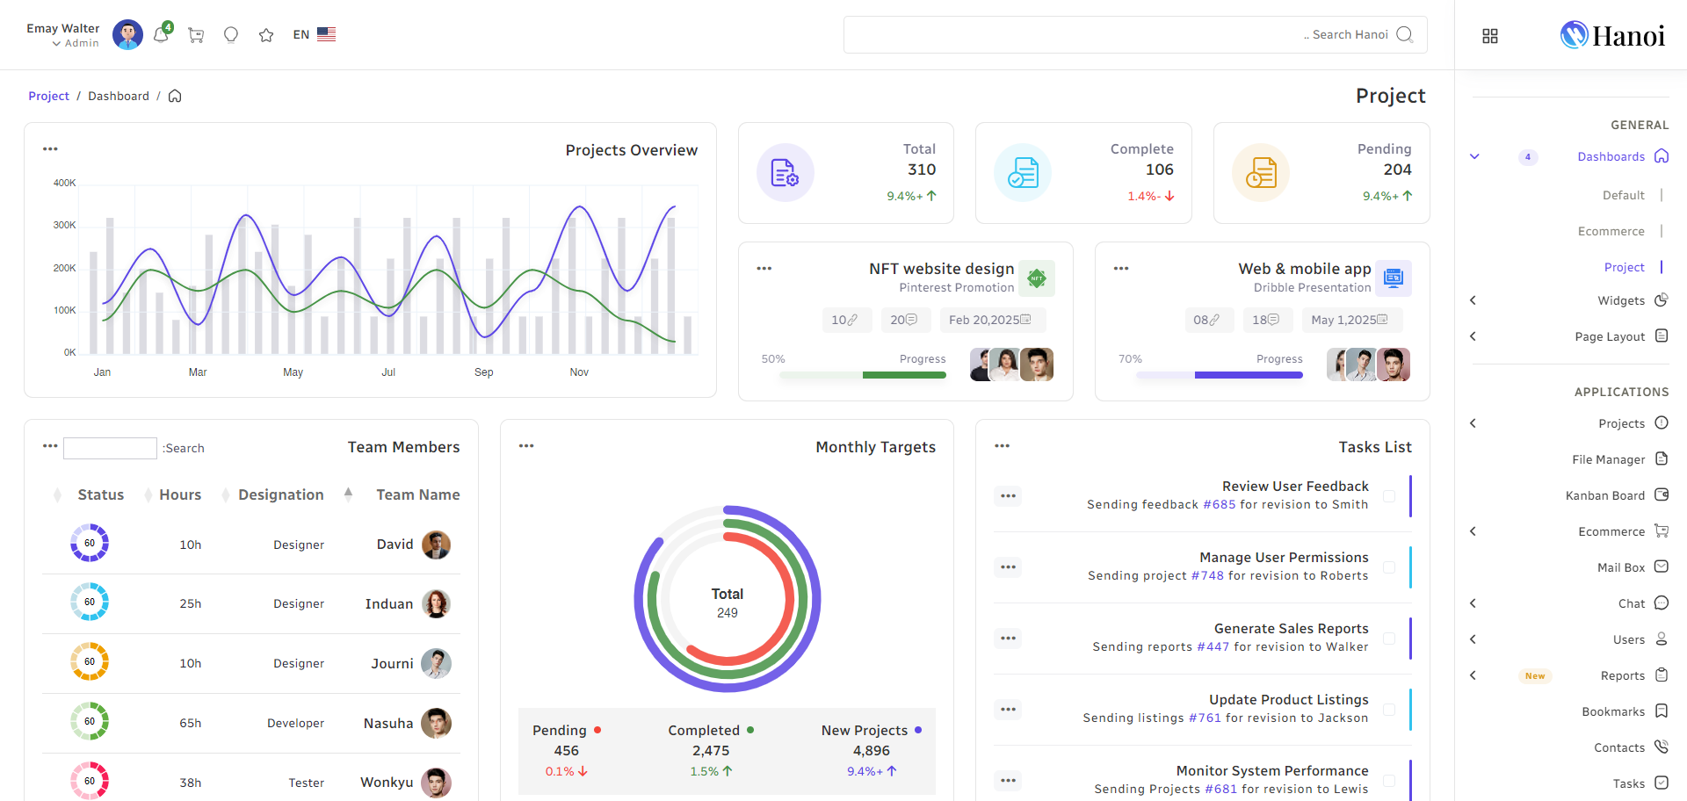Mark Generate Sales Reports task as done
The width and height of the screenshot is (1687, 801).
1389,639
